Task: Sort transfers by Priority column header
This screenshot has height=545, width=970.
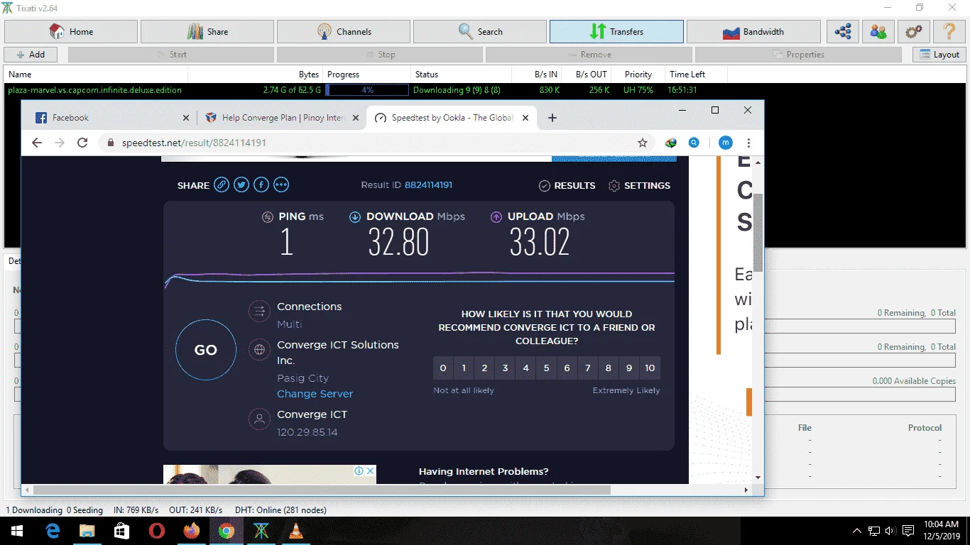Action: point(638,75)
